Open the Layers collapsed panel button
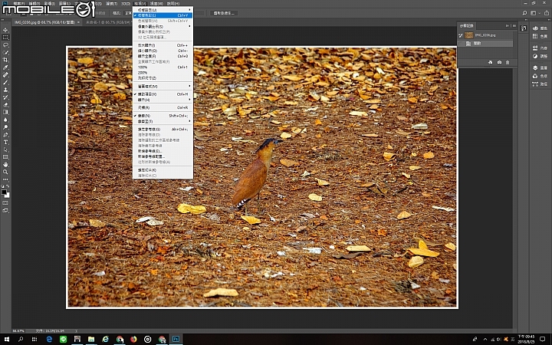Screen dimensions: 552x345 click(x=539, y=68)
